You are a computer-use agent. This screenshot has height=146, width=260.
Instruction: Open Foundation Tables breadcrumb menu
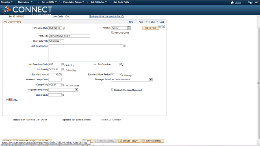74,2
